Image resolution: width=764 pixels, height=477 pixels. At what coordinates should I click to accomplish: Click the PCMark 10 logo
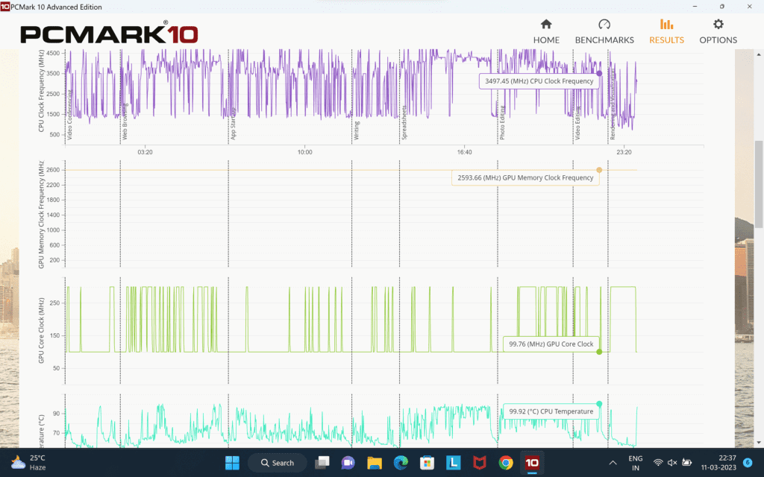point(109,34)
